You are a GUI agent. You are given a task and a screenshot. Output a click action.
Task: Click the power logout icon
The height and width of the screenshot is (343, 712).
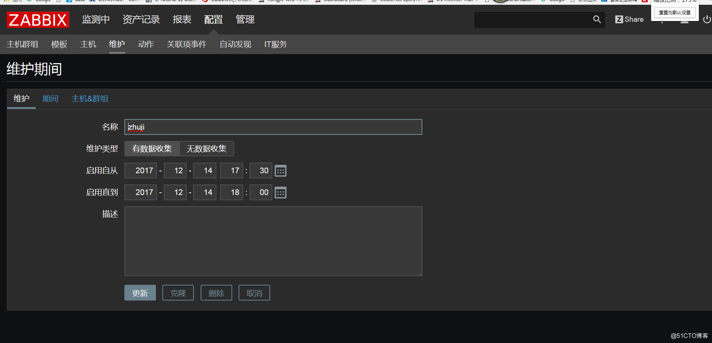pyautogui.click(x=707, y=20)
